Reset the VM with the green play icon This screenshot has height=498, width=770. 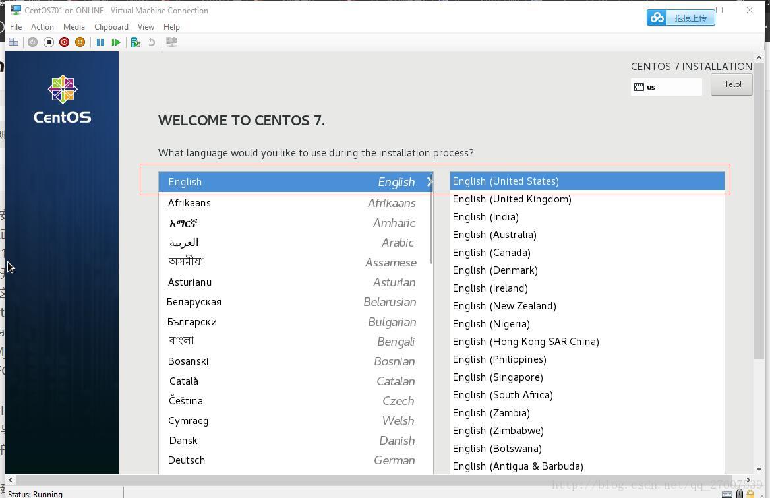coord(116,42)
